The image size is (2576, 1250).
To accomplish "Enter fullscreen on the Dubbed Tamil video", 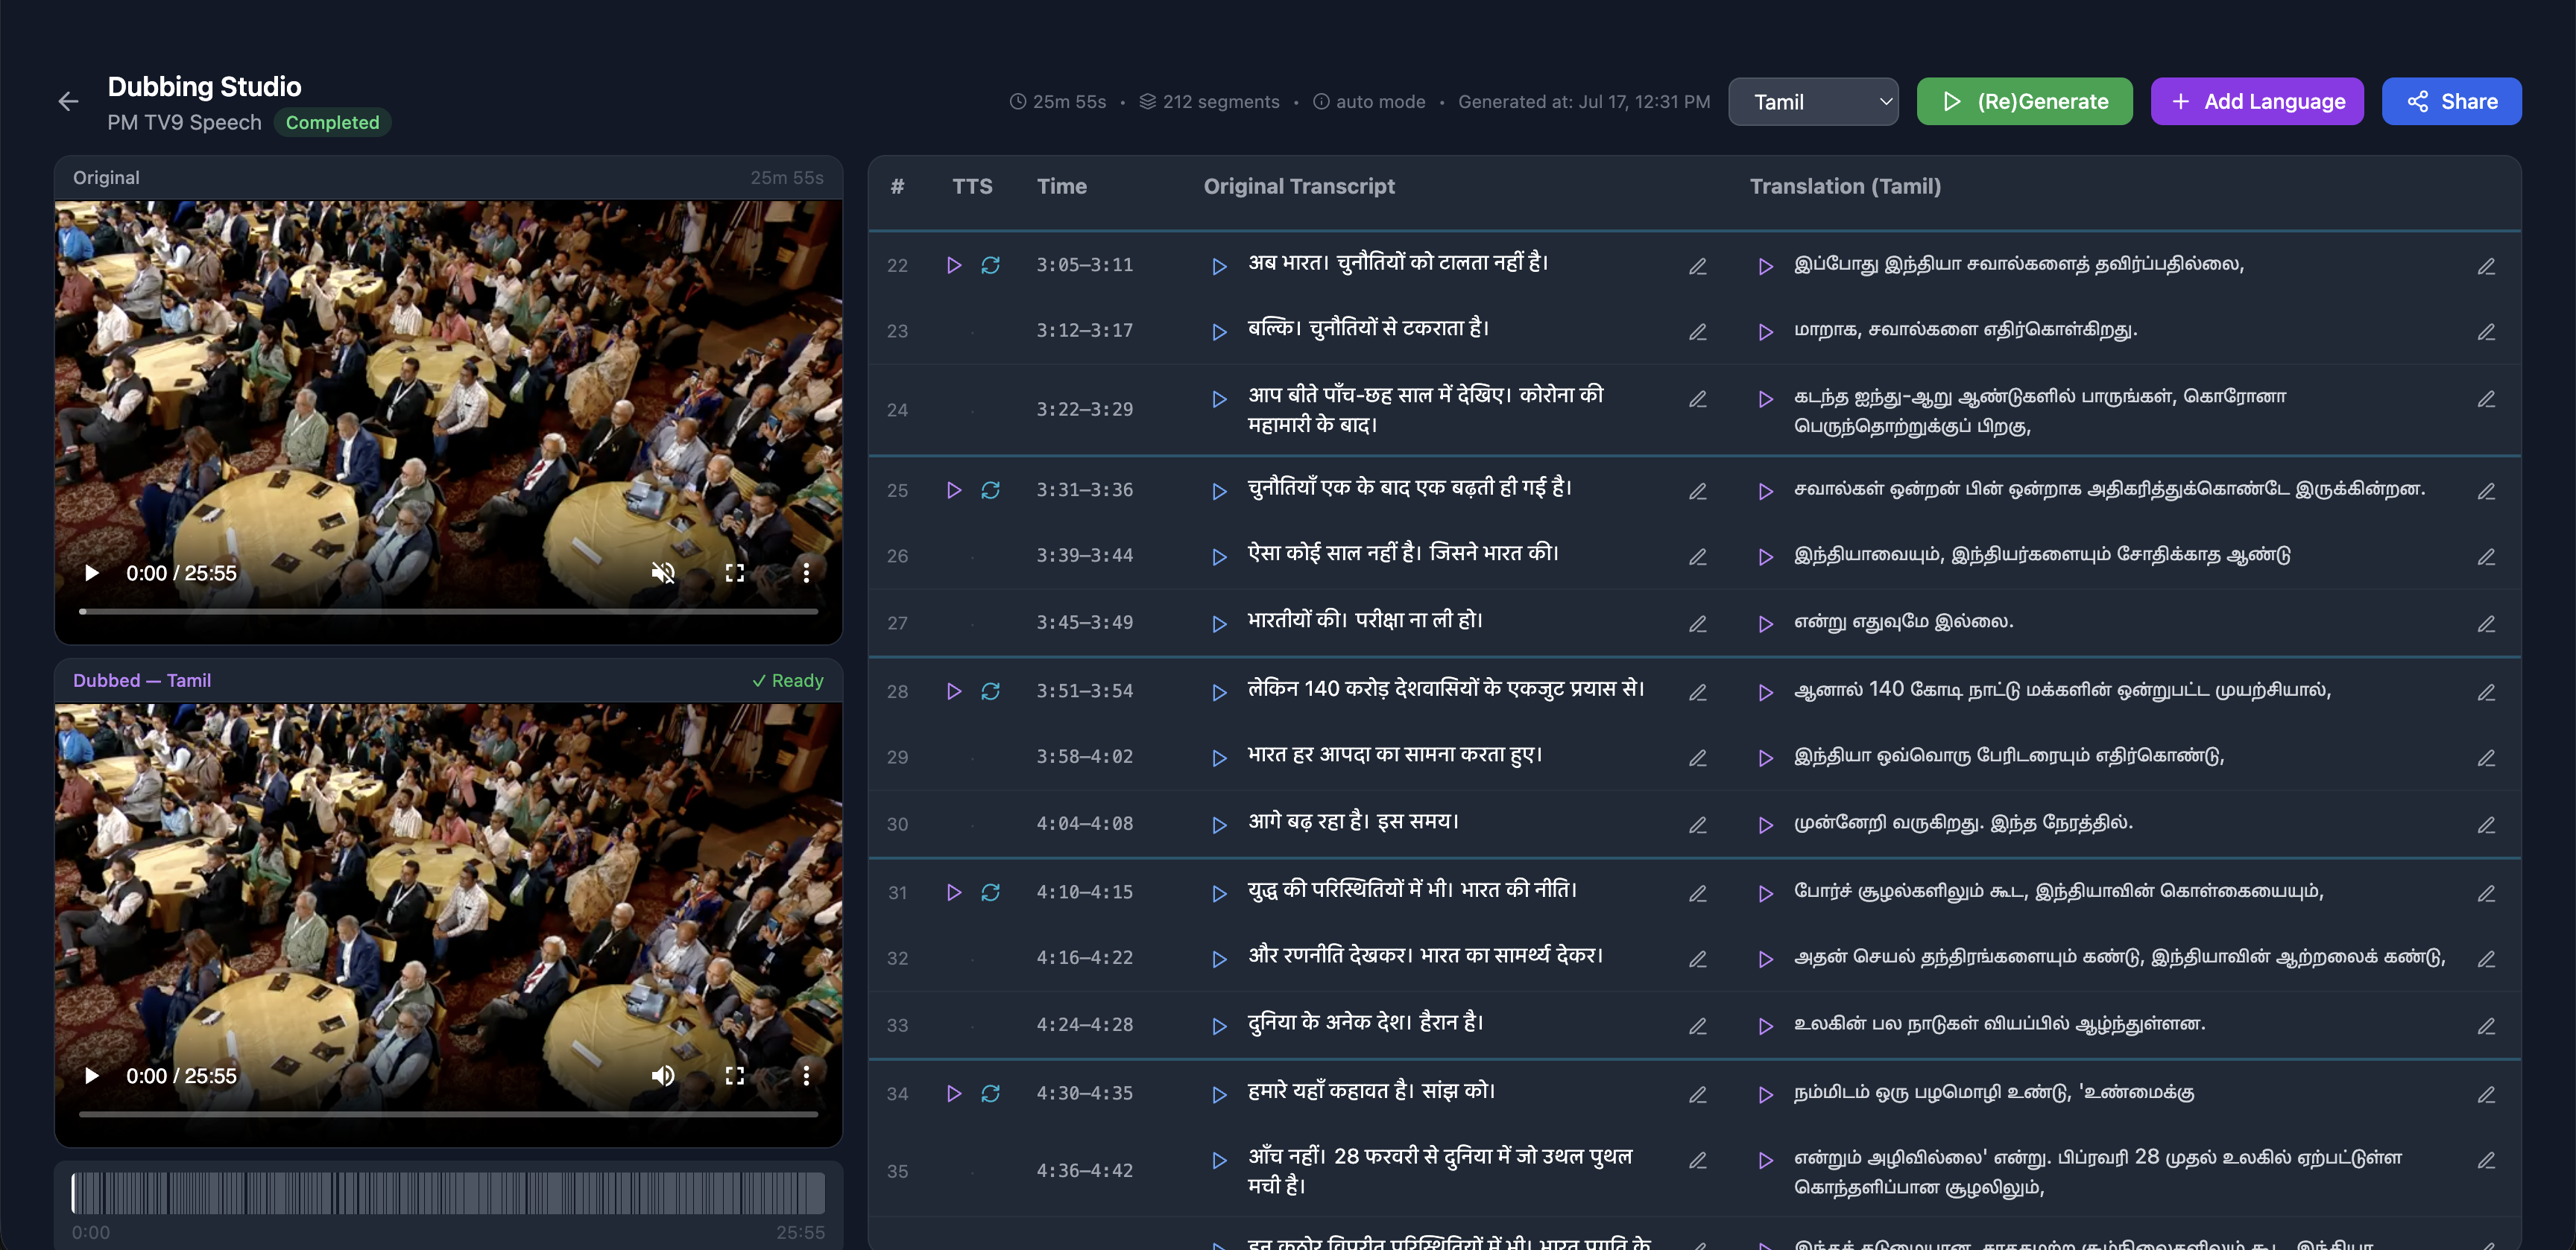I will click(735, 1075).
